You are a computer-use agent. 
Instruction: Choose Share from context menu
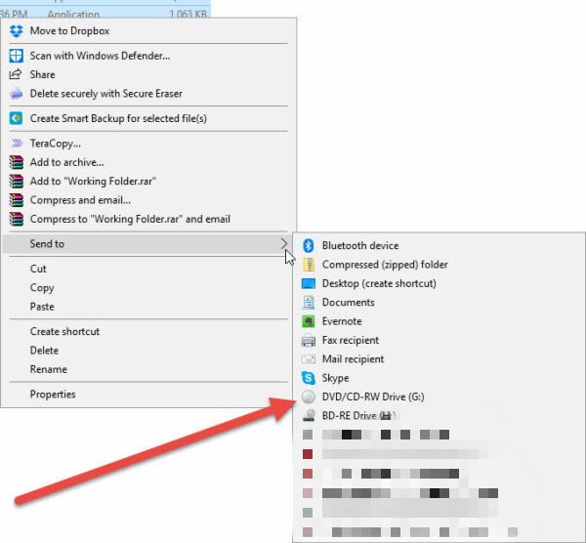[x=148, y=74]
